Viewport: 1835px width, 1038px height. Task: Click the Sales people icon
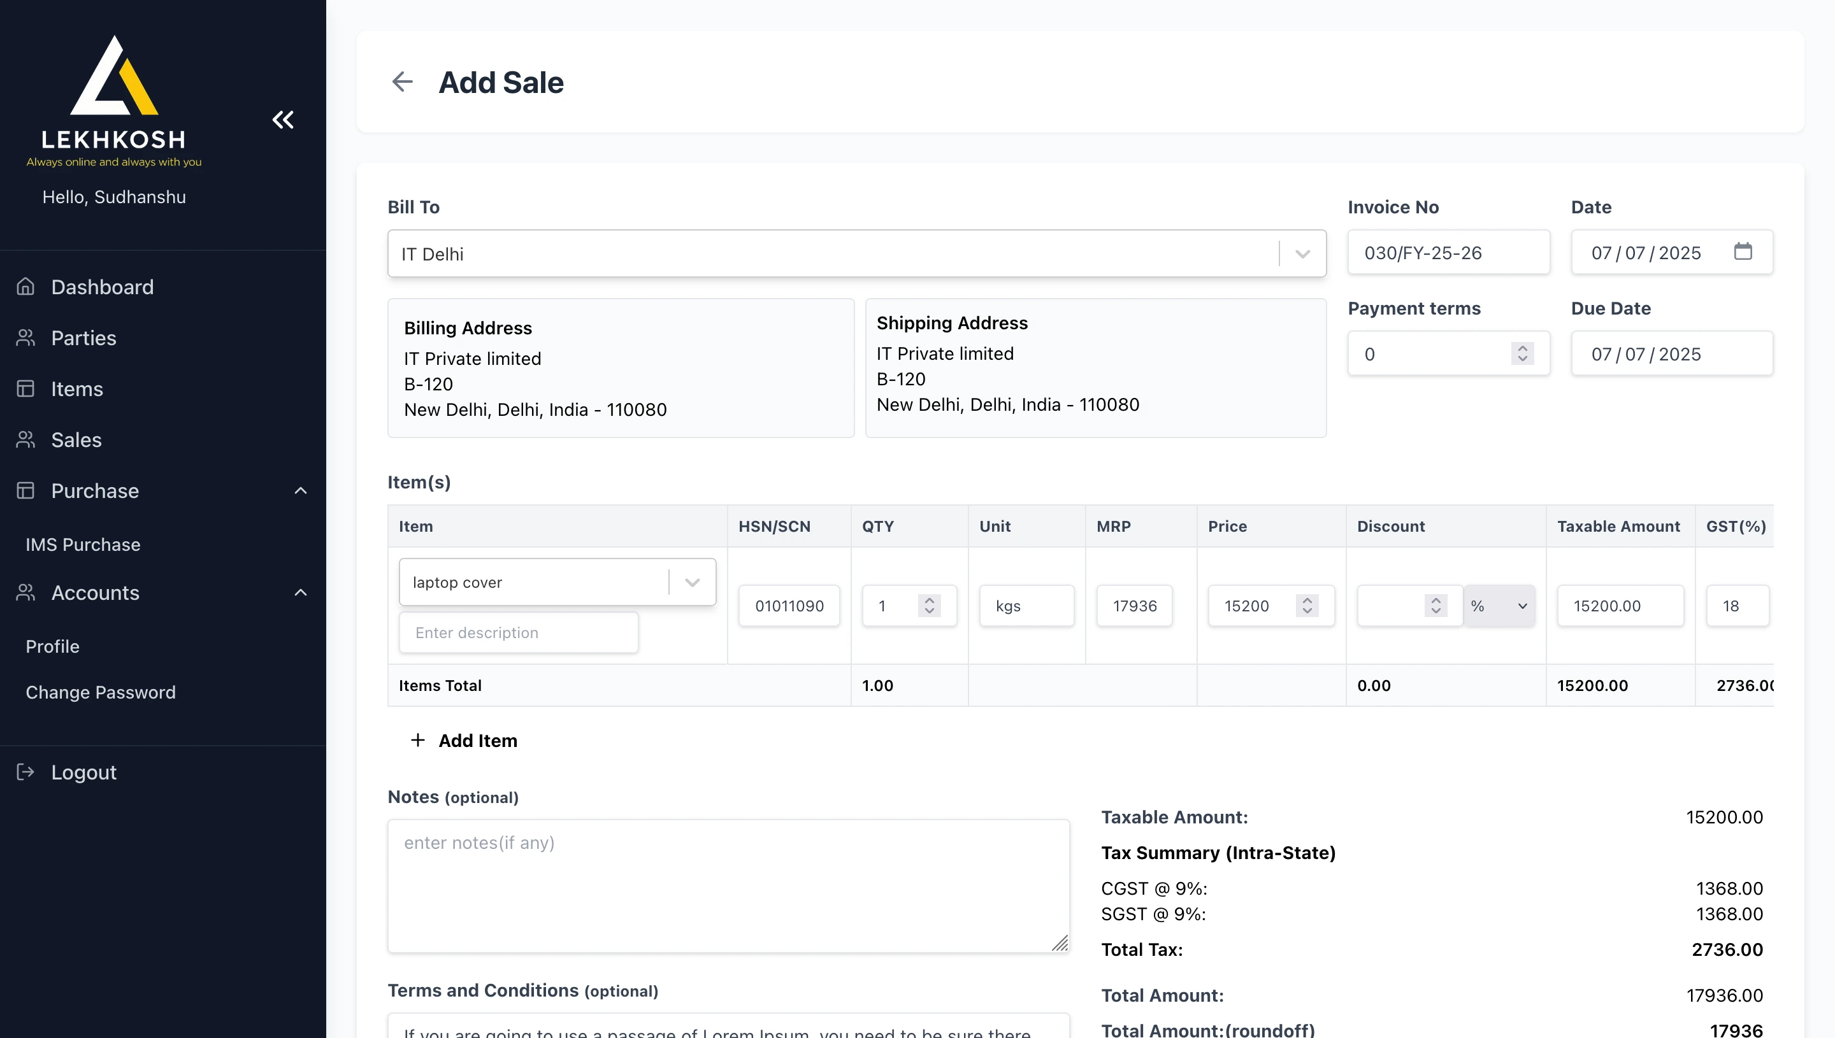point(25,440)
